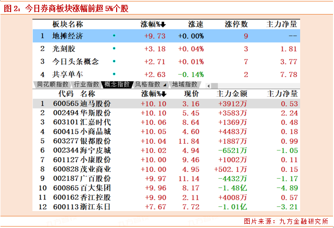Select stock 002187 广百股份

[x=166, y=179]
